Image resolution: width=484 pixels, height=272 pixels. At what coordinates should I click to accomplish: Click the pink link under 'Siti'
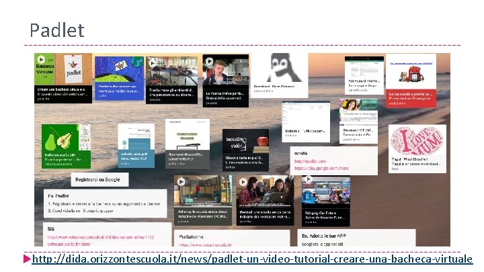101,240
